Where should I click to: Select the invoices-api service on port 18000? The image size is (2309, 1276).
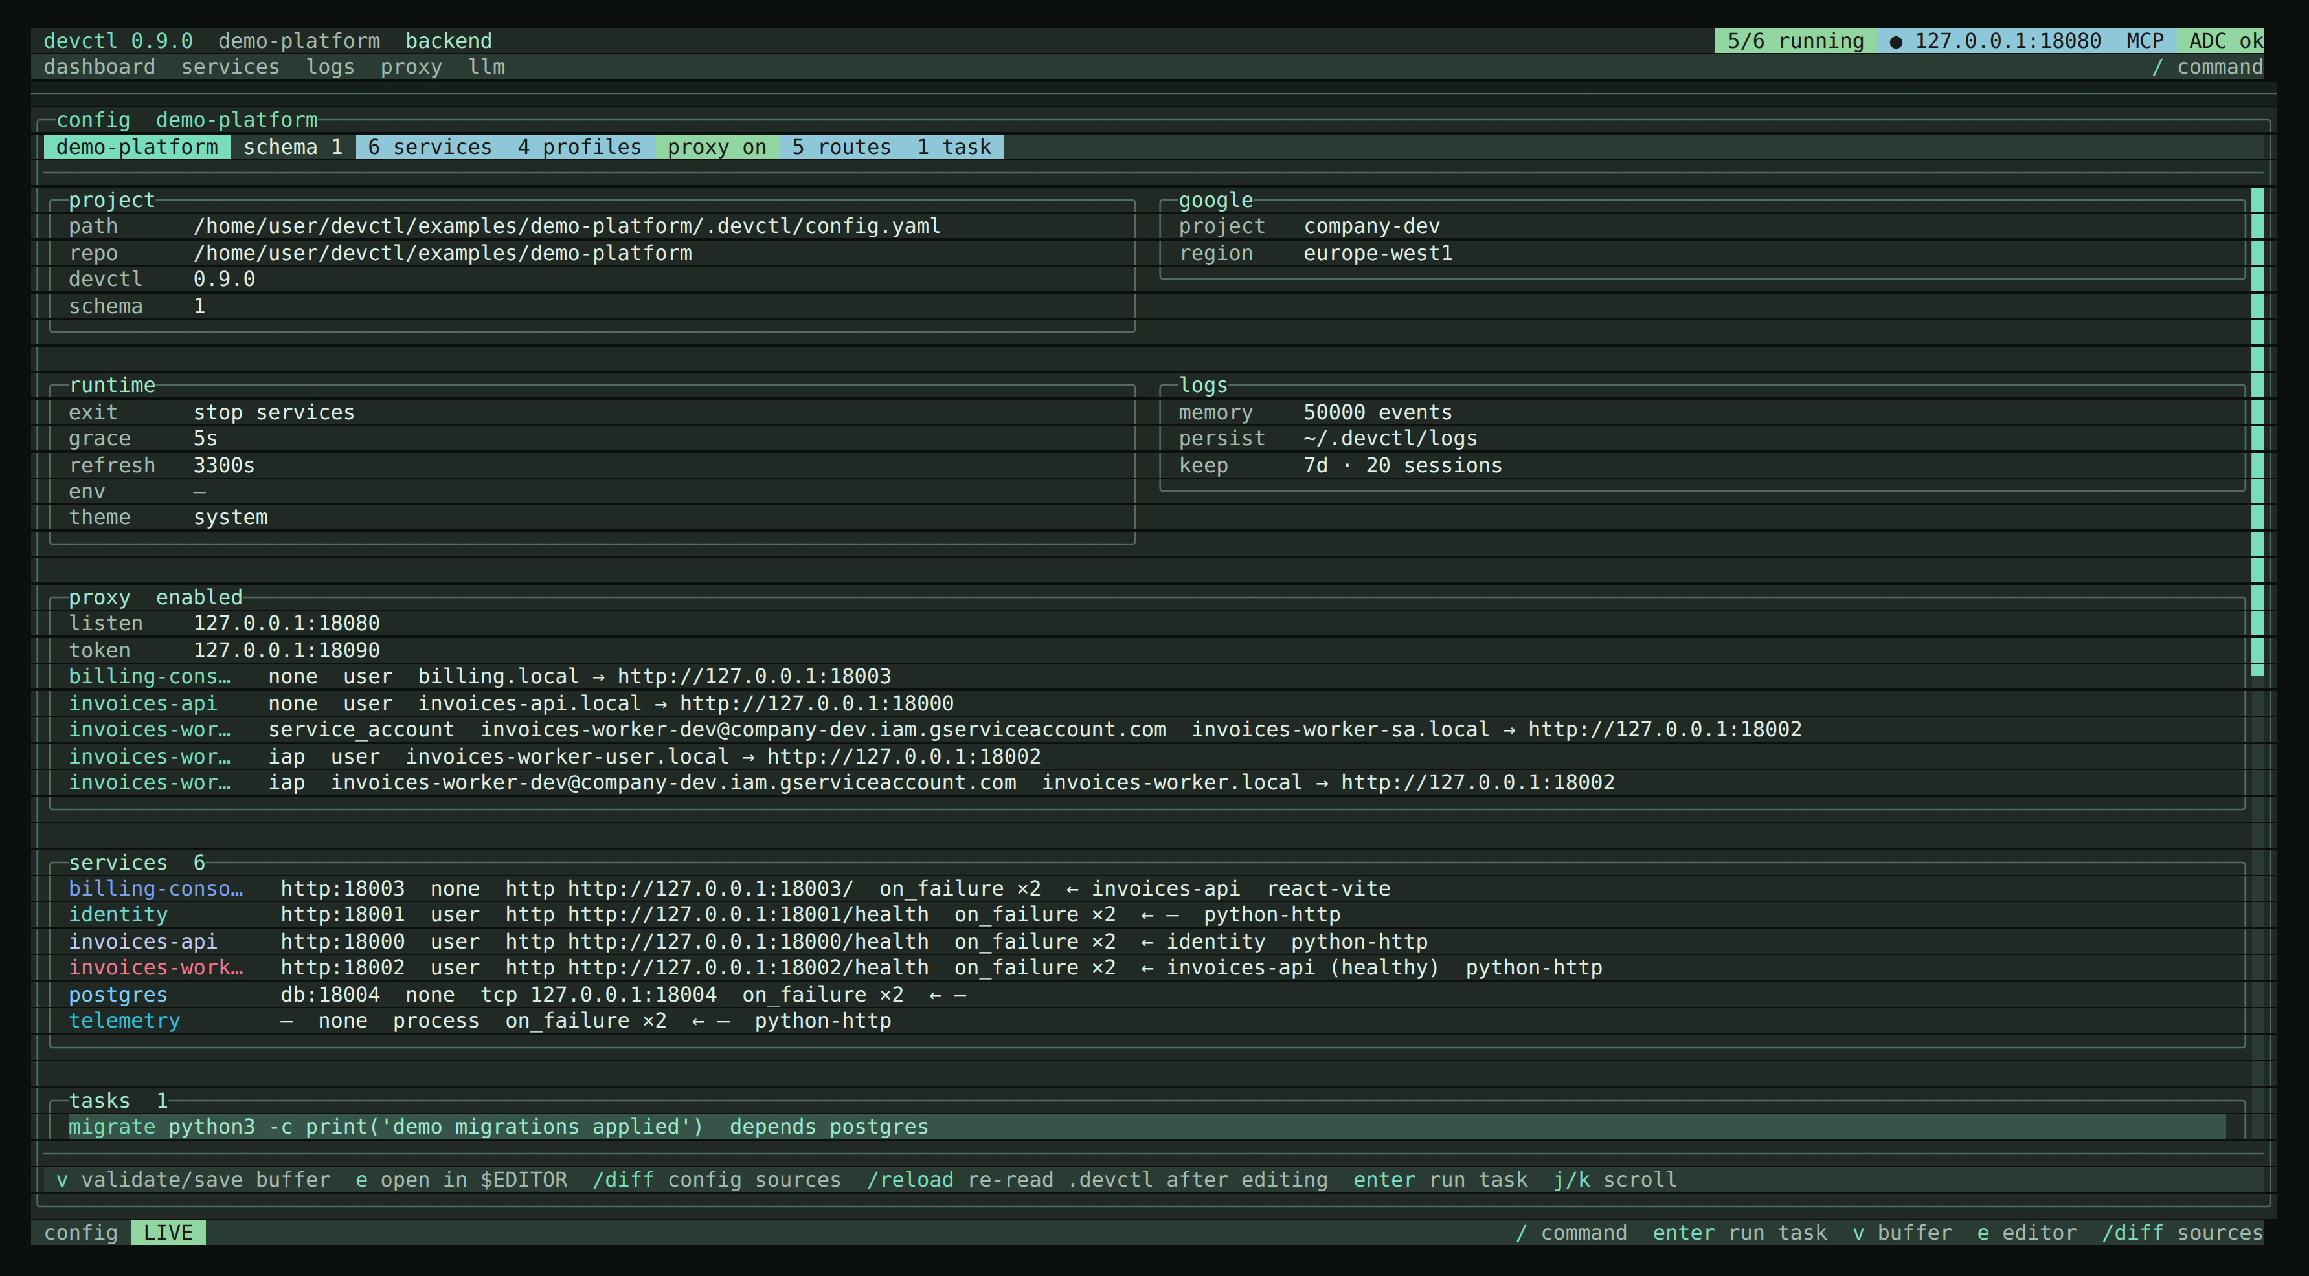click(1147, 942)
